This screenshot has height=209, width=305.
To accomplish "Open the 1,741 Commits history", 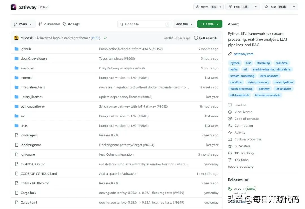I will pos(206,38).
